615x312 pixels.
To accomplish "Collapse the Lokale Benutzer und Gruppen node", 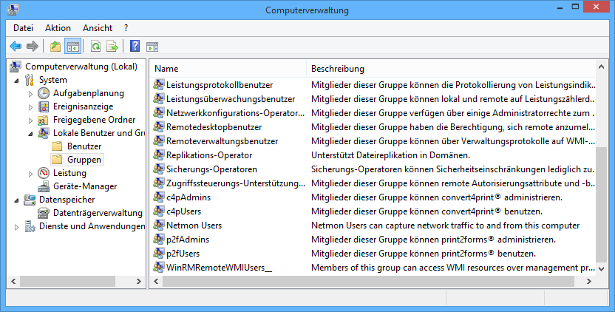I will click(x=30, y=133).
